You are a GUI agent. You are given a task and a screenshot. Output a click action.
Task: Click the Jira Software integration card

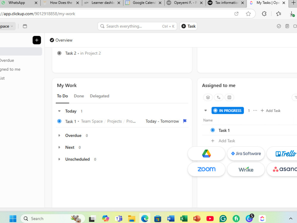point(246,153)
